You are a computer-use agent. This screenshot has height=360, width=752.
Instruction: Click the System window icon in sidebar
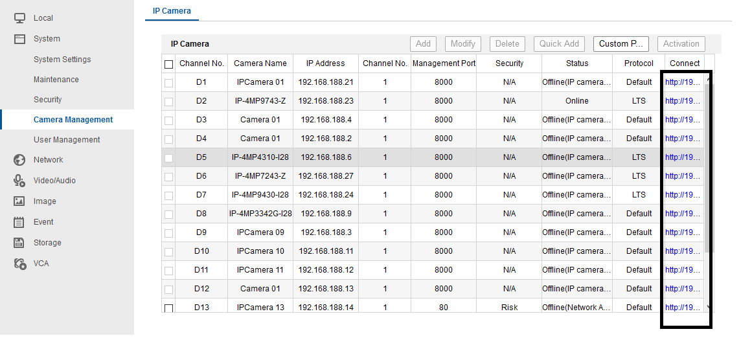[19, 39]
